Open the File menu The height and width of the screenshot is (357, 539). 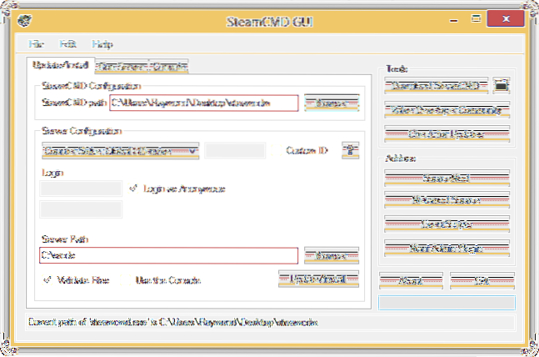click(36, 44)
